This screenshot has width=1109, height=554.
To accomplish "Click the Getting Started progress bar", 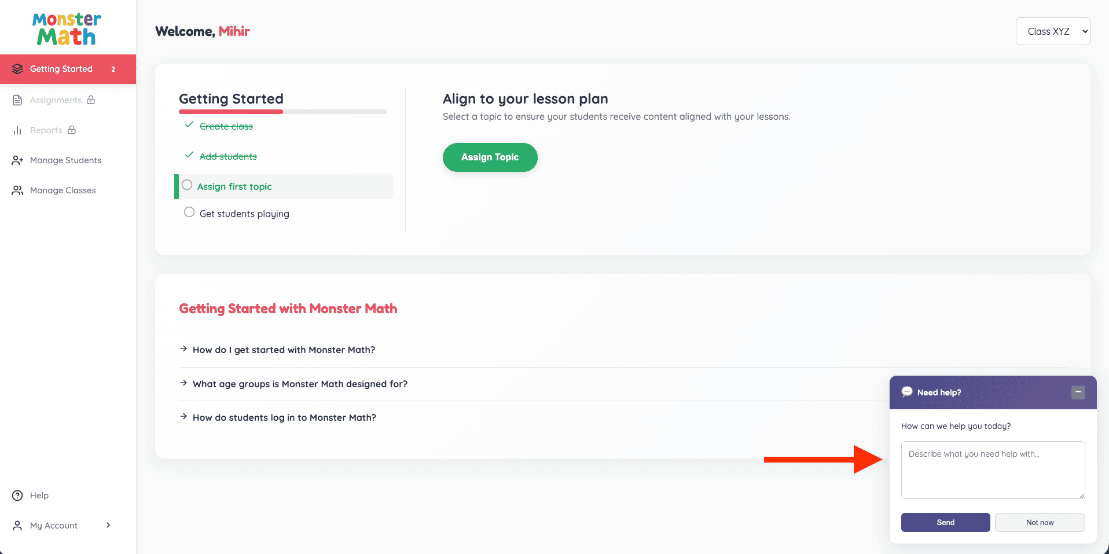I will coord(282,112).
